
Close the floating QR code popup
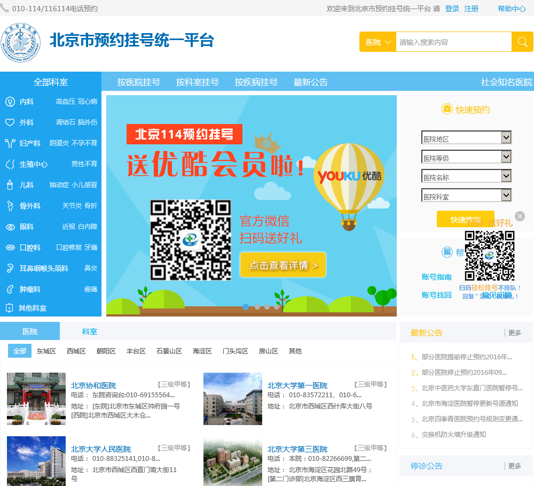pos(520,216)
